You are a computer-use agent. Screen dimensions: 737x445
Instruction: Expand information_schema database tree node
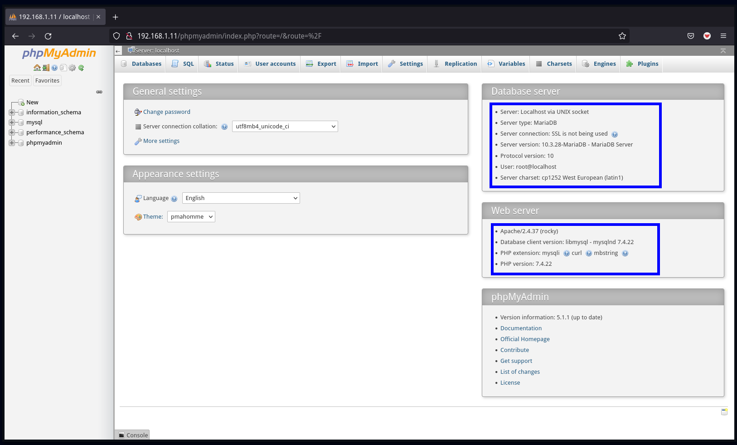click(x=12, y=112)
